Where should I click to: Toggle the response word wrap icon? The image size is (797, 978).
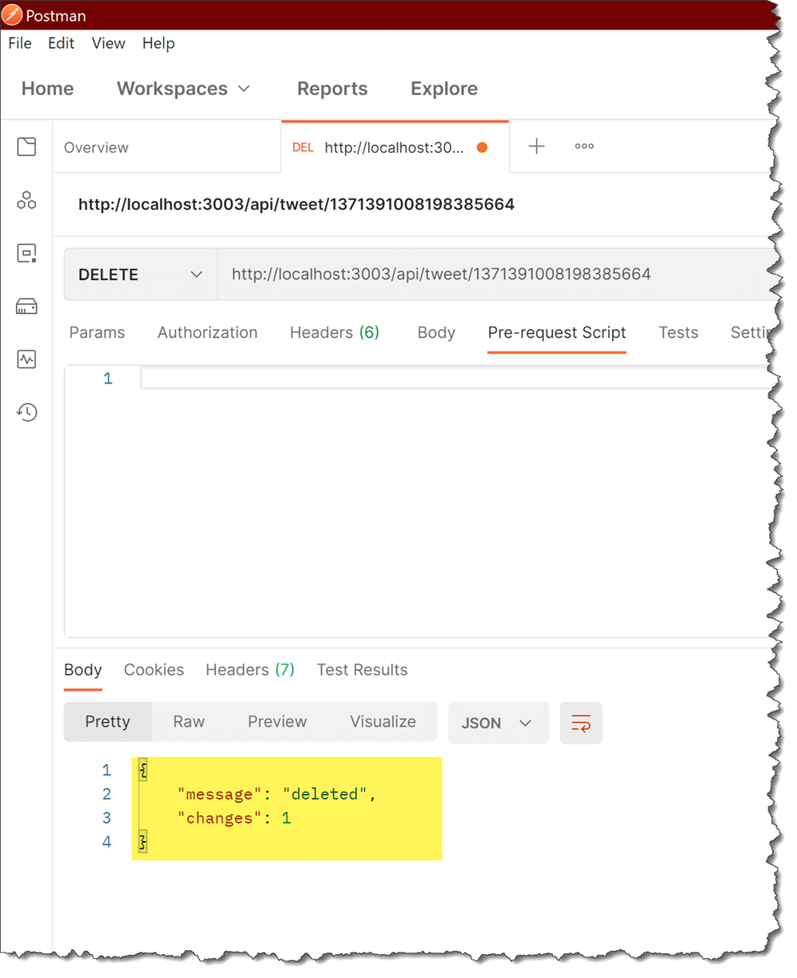(x=581, y=723)
